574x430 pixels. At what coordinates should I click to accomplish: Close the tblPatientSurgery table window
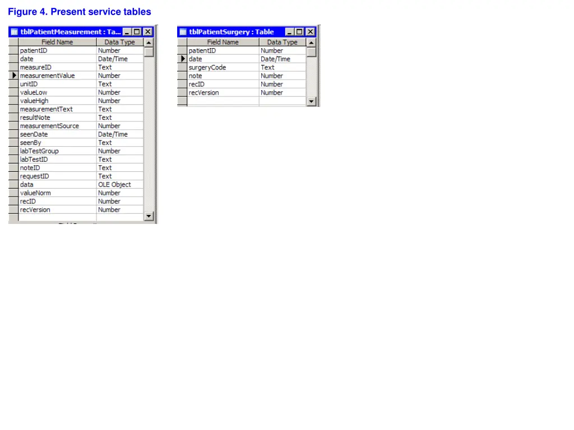(310, 32)
